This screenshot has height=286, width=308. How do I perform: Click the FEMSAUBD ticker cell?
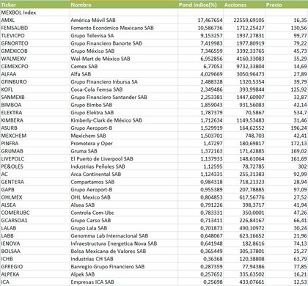click(x=35, y=28)
